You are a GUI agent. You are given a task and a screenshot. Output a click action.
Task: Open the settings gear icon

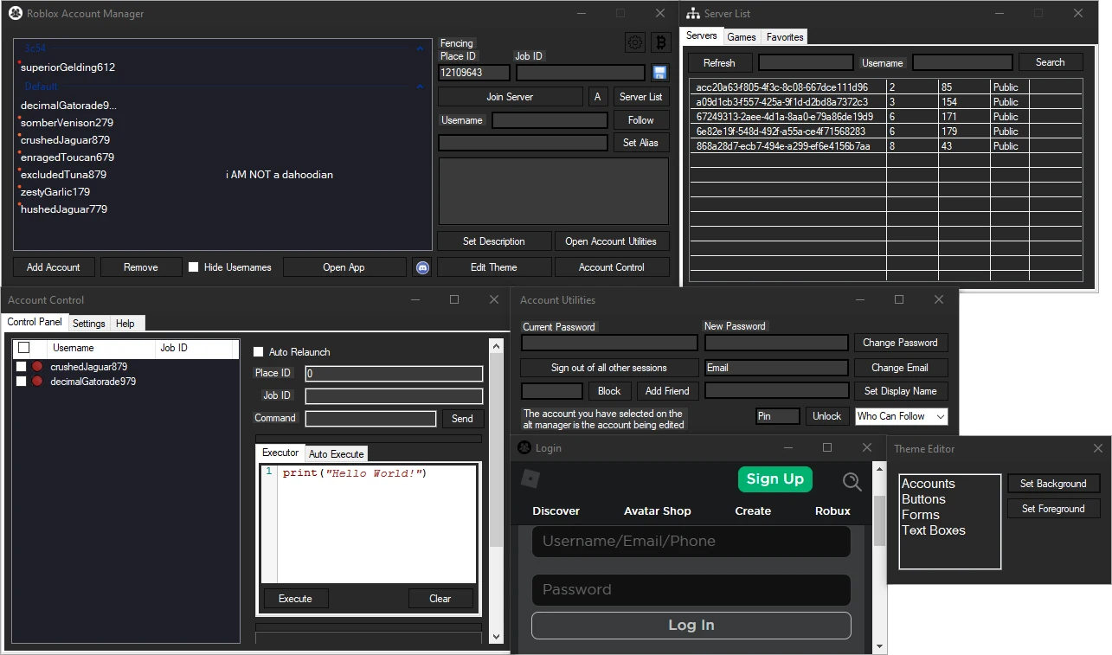point(634,42)
